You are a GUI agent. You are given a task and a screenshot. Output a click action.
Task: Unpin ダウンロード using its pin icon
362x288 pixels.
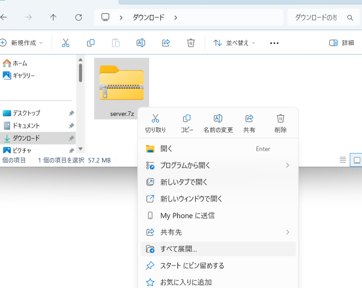coord(71,138)
